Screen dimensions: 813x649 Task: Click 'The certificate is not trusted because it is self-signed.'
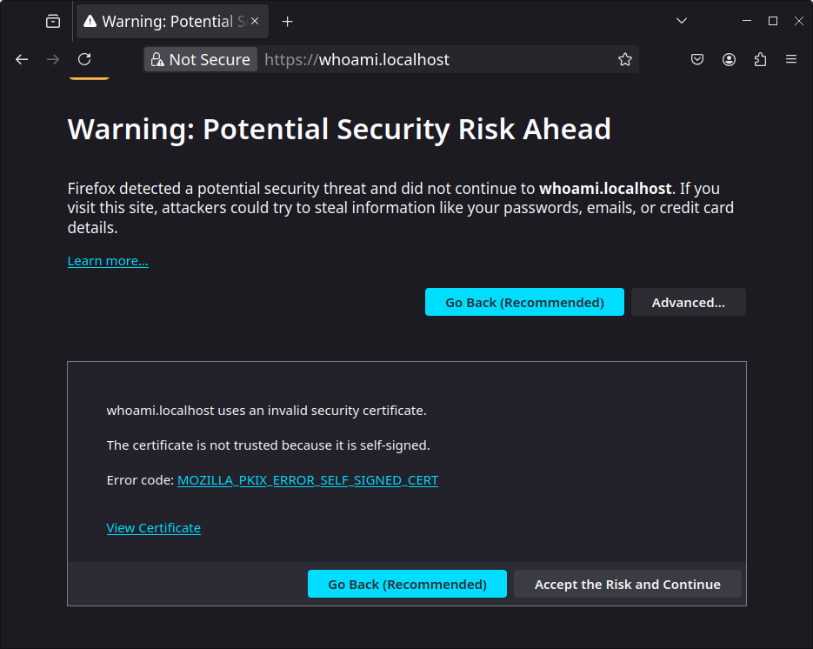[x=268, y=445]
